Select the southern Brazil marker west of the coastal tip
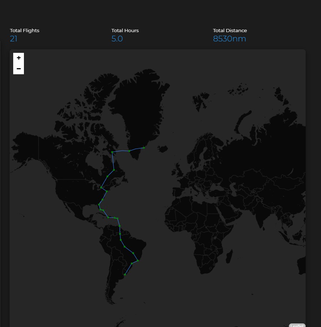Screen dimensions: 321x327 (132, 263)
